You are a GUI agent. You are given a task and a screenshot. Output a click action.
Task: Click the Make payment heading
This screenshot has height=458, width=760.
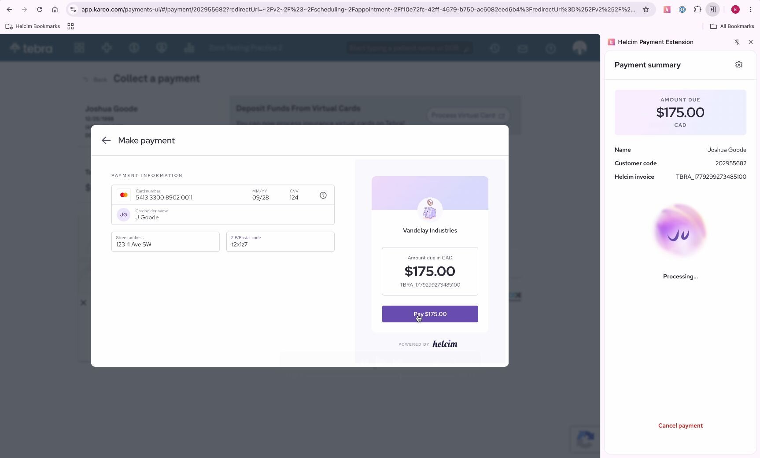click(146, 140)
